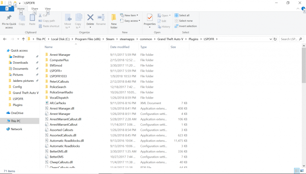Click Paste shortcut in ribbon

point(49,26)
